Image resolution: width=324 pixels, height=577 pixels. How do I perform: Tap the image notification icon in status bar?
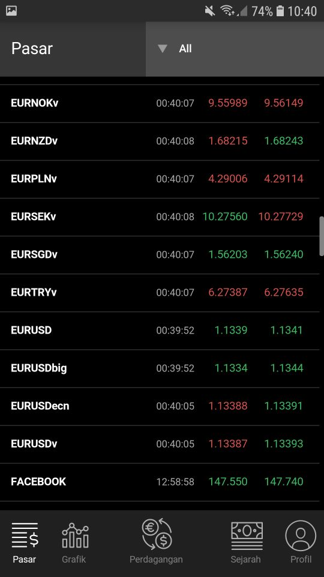(x=11, y=11)
